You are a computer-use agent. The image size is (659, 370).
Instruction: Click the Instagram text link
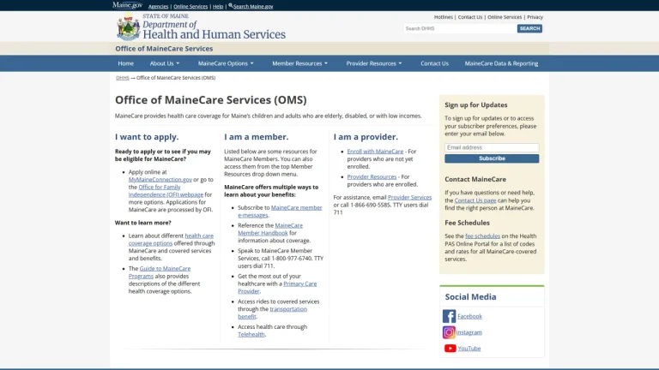(469, 332)
